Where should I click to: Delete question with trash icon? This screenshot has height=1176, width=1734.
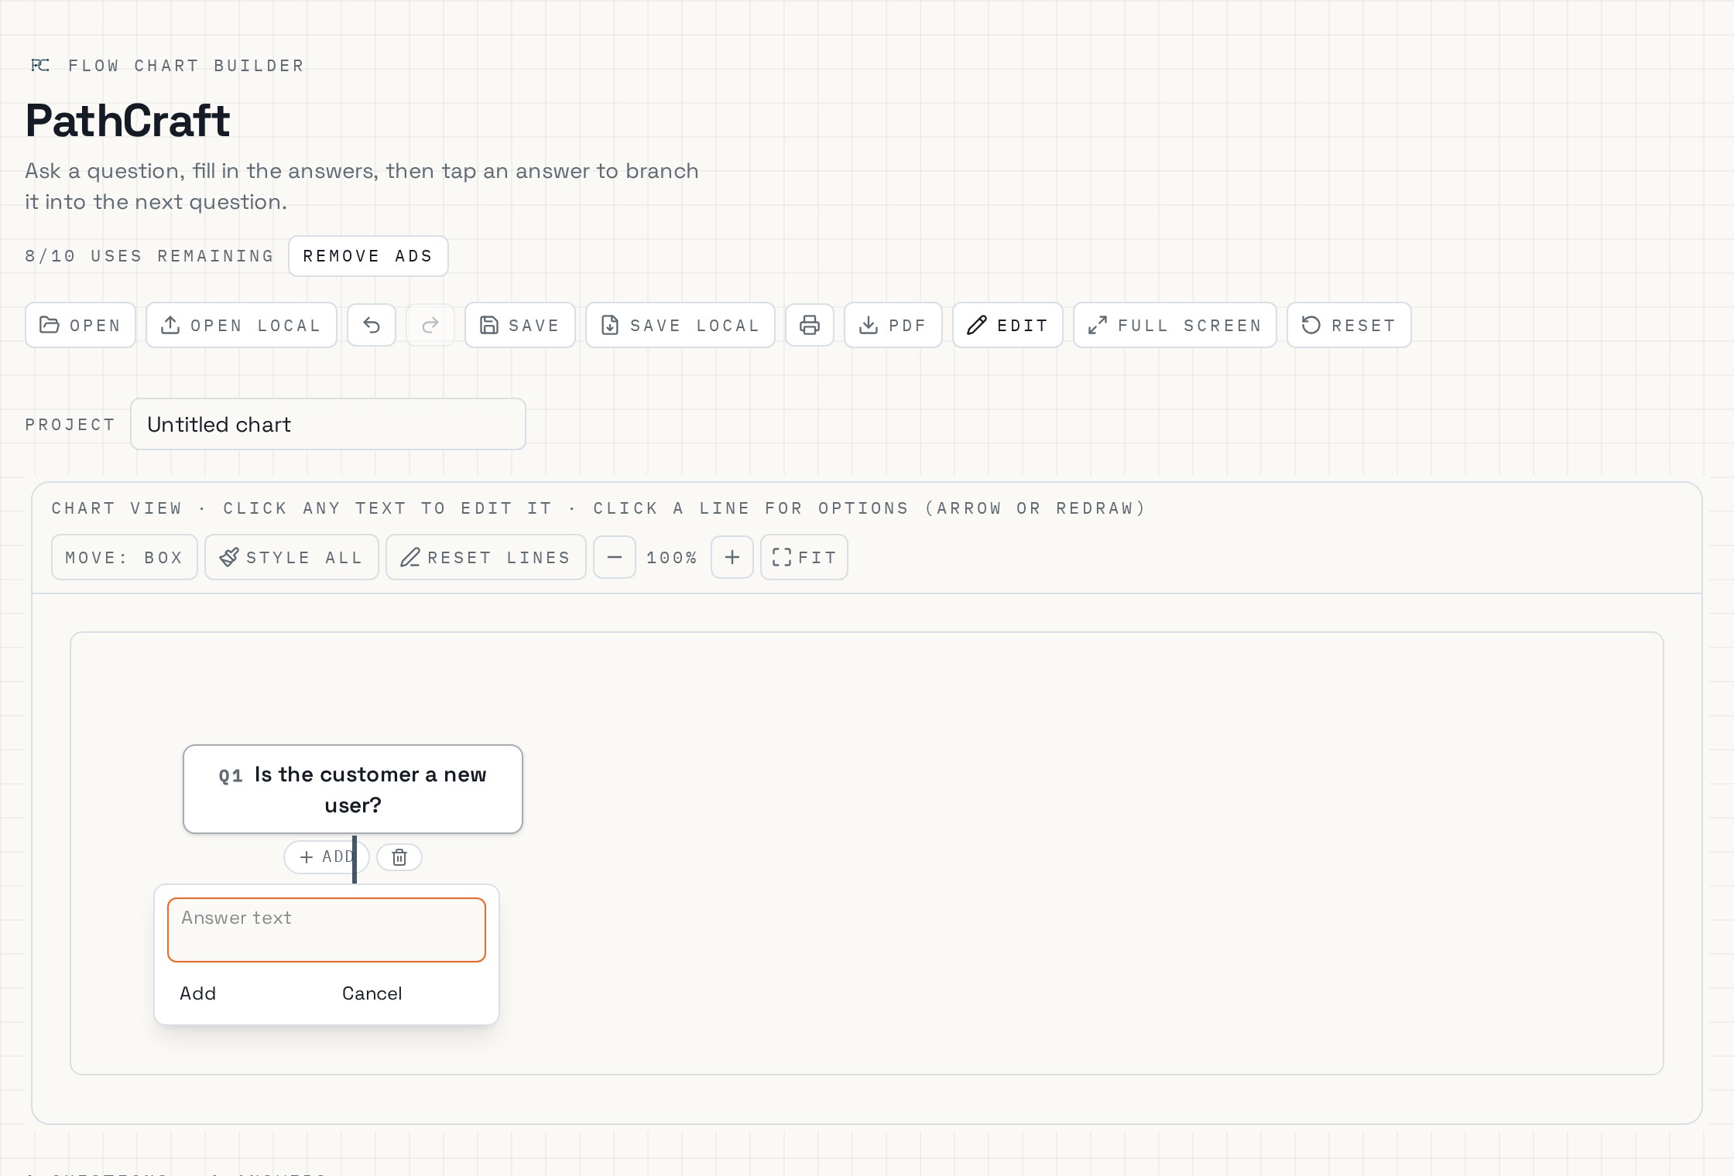[x=399, y=857]
